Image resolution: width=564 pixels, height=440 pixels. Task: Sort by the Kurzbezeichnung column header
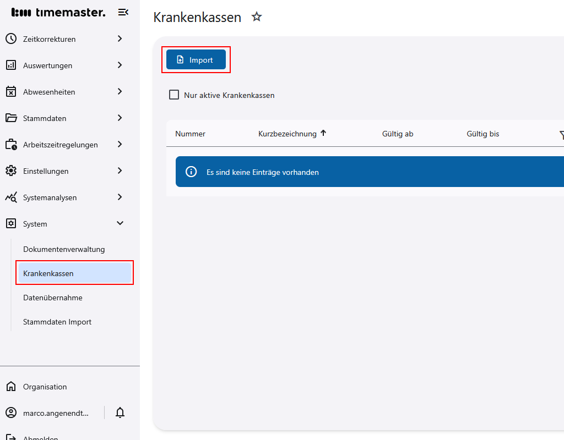(x=288, y=133)
